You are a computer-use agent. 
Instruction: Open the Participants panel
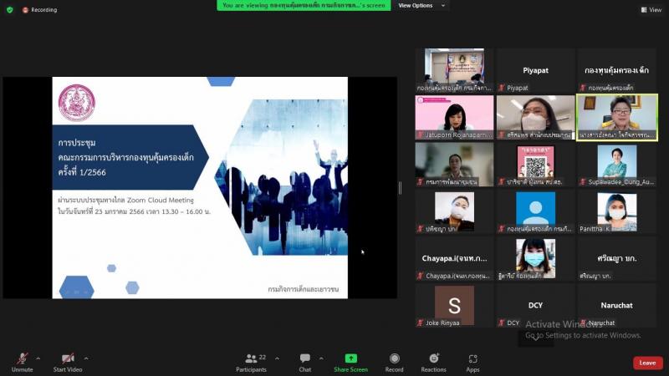252,363
